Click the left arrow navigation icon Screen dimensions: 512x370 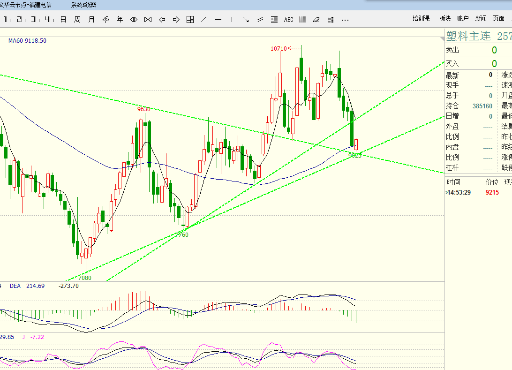[162, 20]
